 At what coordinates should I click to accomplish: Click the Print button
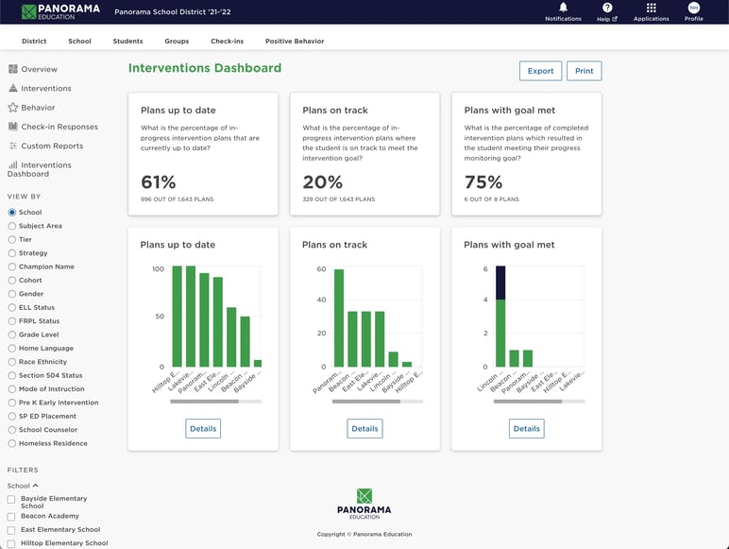click(584, 71)
